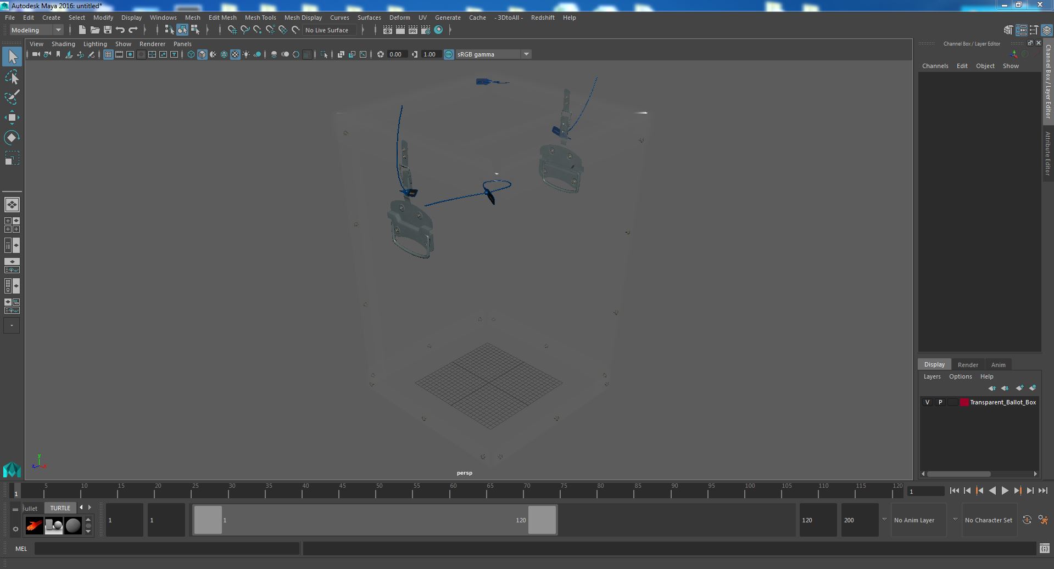The image size is (1054, 569).
Task: Click the exposure value field 0.00
Action: coord(396,54)
